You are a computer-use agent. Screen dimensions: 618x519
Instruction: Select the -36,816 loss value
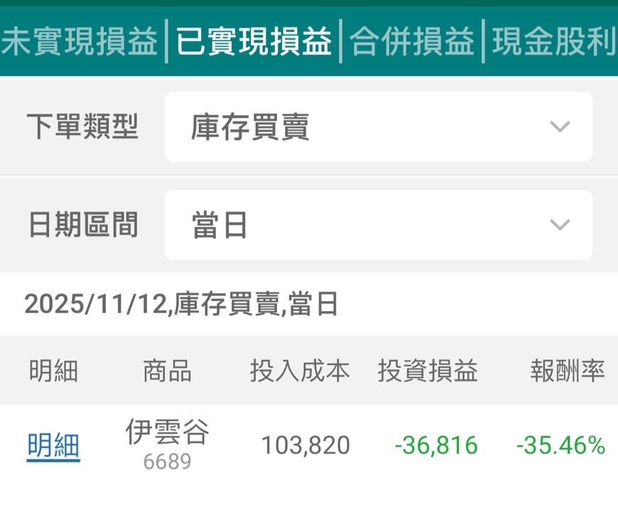click(436, 445)
